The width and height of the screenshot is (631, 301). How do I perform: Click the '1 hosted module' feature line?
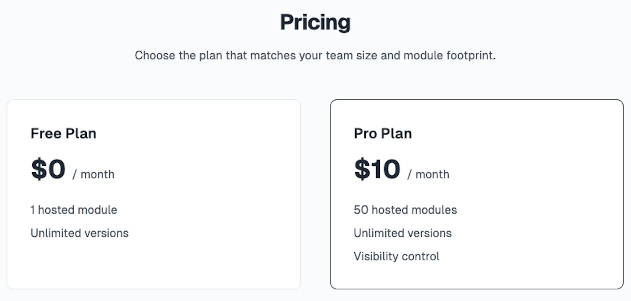click(74, 210)
